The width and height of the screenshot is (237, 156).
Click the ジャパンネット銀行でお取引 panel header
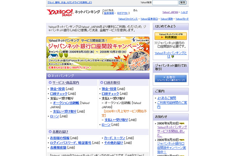click(171, 67)
